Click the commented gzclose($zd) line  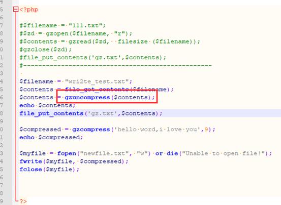[x=46, y=50]
